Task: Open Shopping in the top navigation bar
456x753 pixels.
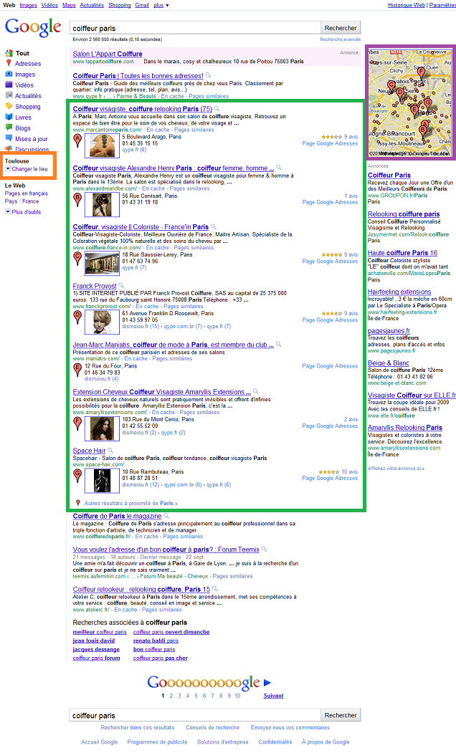Action: [x=120, y=5]
